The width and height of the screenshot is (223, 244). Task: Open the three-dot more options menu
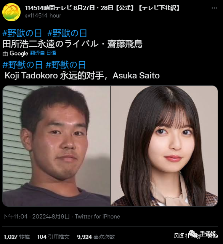coord(214,8)
